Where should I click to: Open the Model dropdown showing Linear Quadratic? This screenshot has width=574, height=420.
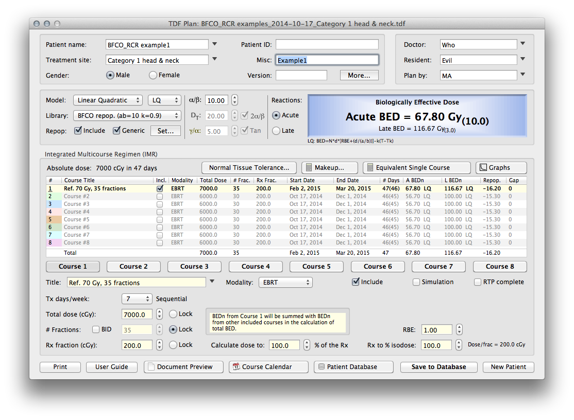tap(108, 100)
